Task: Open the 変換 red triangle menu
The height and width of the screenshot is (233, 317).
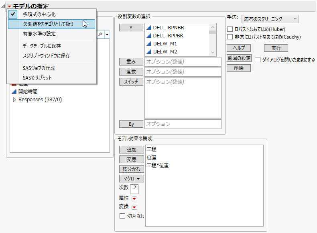Action: pyautogui.click(x=134, y=207)
